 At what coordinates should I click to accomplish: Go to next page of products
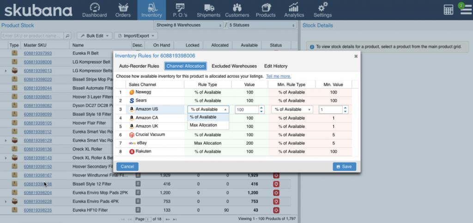tap(168, 219)
